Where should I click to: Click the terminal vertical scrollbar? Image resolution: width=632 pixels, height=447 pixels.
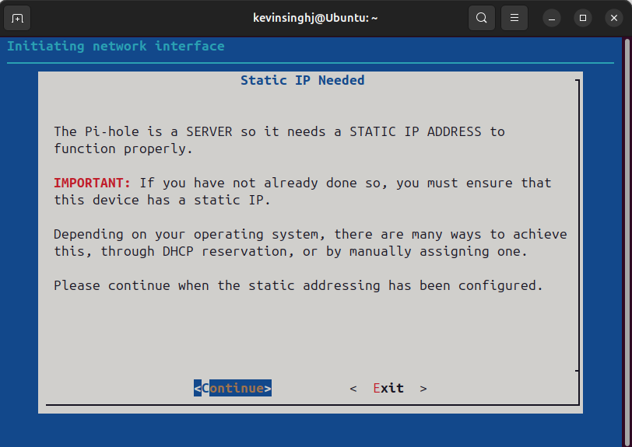point(627,242)
